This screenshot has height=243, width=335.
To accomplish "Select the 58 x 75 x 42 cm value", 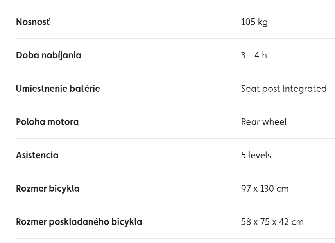I will coord(272,222).
